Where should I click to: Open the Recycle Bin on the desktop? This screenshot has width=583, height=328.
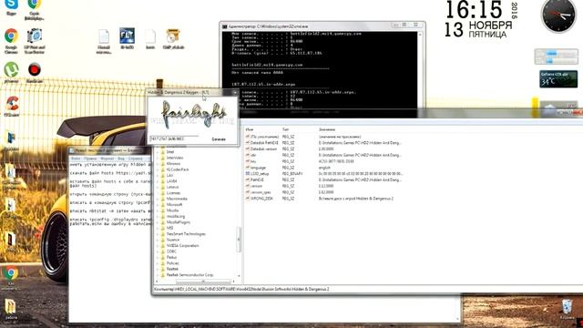(567, 309)
